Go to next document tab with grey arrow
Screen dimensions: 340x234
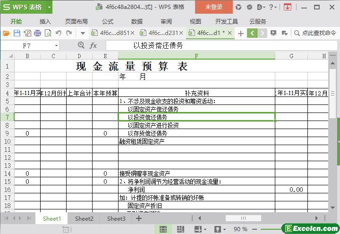262,33
